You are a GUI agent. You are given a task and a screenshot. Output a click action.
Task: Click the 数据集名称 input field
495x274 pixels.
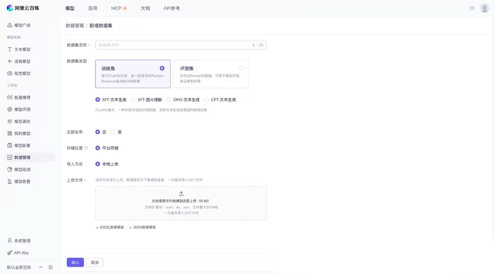pyautogui.click(x=181, y=45)
